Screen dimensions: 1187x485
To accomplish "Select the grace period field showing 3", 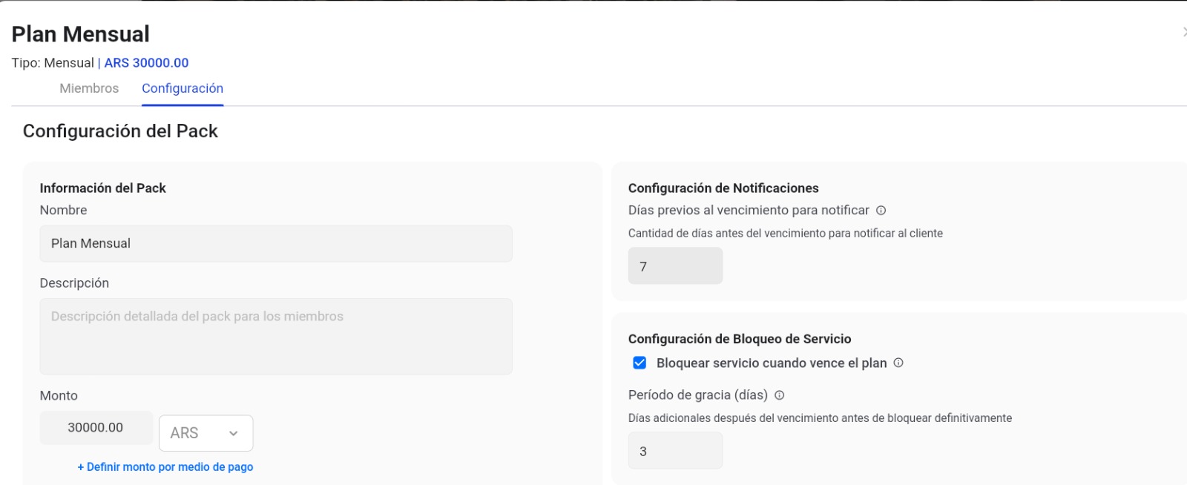I will pyautogui.click(x=675, y=451).
